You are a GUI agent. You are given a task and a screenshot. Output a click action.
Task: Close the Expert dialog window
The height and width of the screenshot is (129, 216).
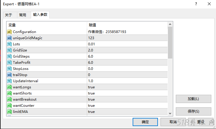[x=209, y=4]
